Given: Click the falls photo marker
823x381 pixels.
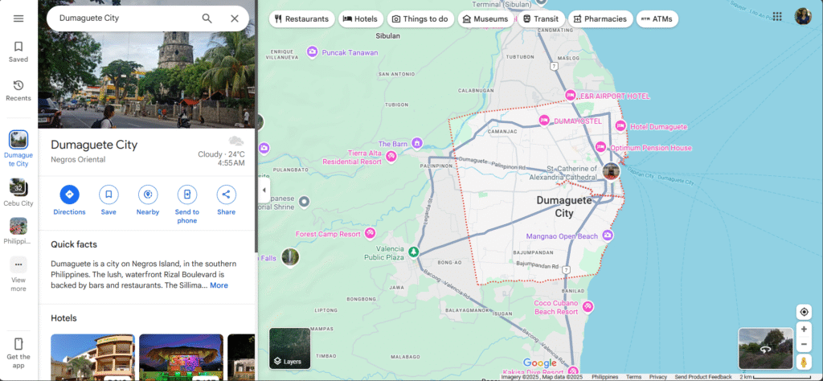Looking at the screenshot, I should tap(289, 256).
